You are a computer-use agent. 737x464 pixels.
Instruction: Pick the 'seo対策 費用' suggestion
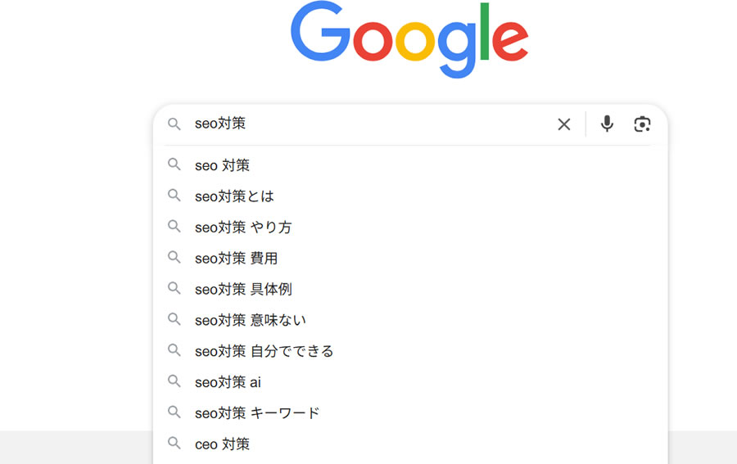coord(410,259)
